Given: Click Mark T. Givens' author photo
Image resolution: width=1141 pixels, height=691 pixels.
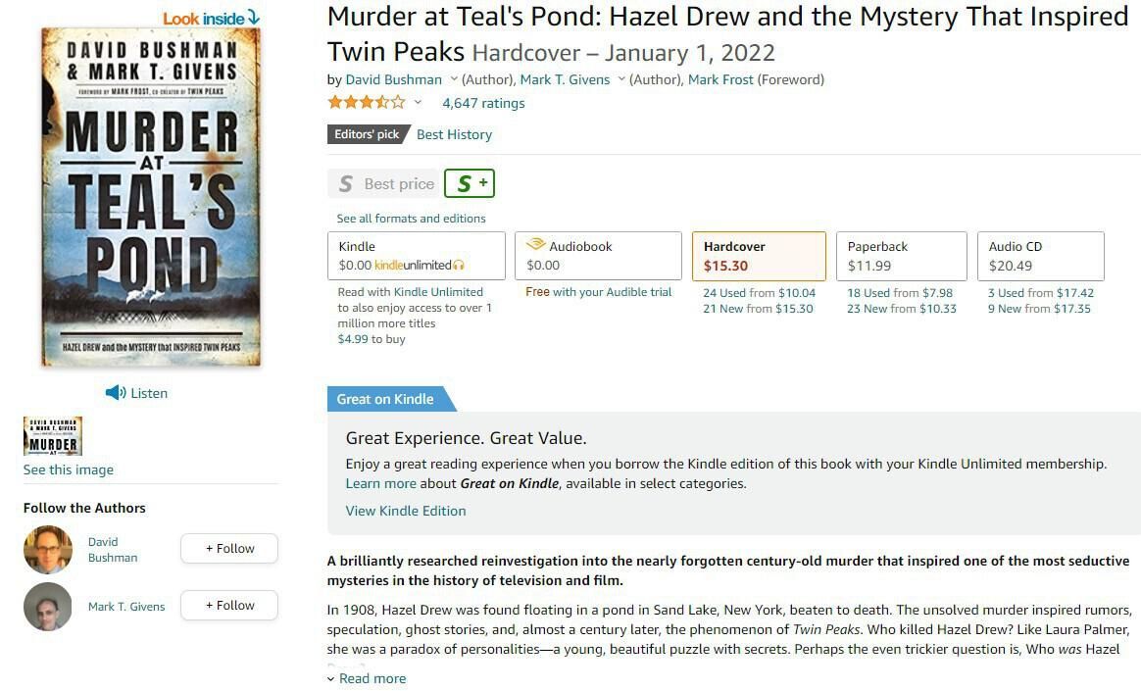Looking at the screenshot, I should pyautogui.click(x=48, y=607).
